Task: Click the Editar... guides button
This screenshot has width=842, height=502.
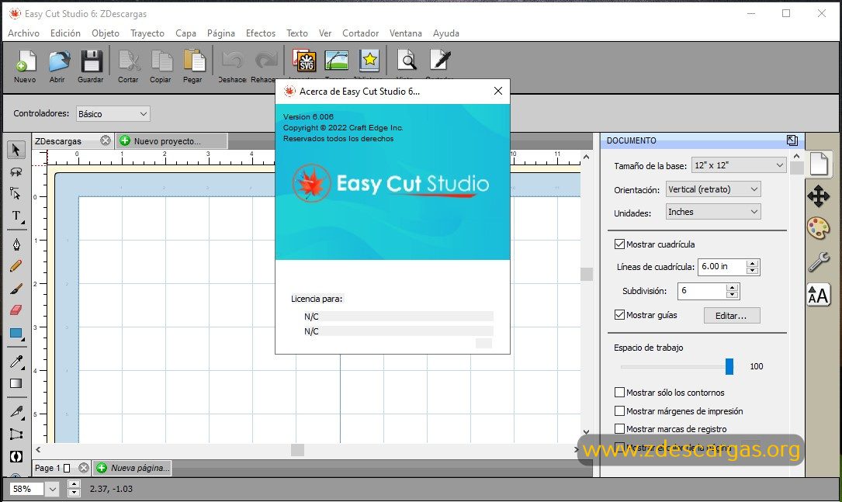Action: (732, 316)
